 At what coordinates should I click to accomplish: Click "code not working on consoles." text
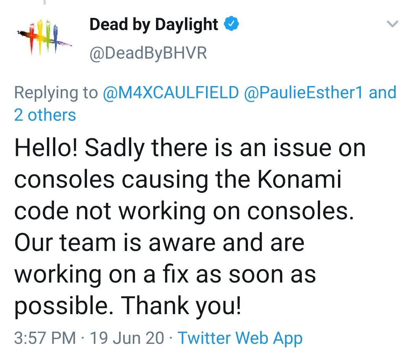184,211
